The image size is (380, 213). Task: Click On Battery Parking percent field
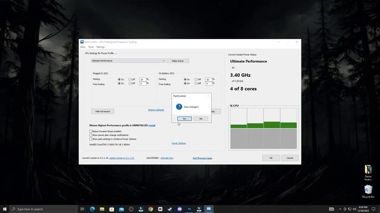(x=208, y=79)
